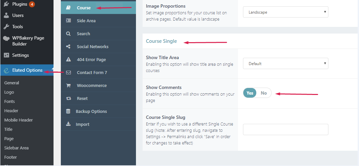Click the Search magnifier icon
359x166 pixels.
pos(68,34)
